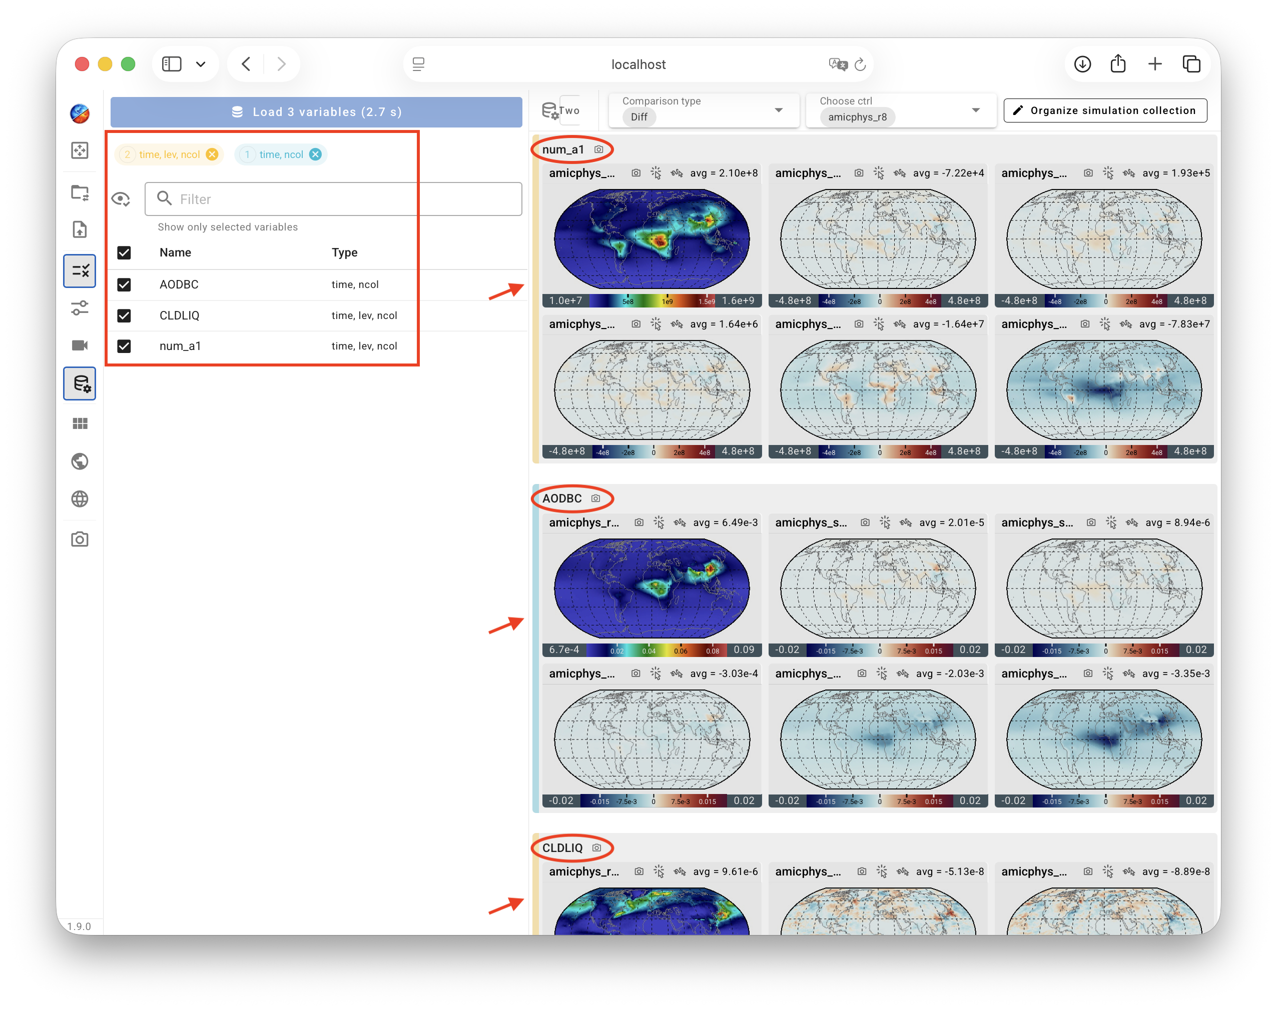Click the 'time, lev, ncol' filter chip label
The height and width of the screenshot is (1009, 1277).
pos(170,154)
